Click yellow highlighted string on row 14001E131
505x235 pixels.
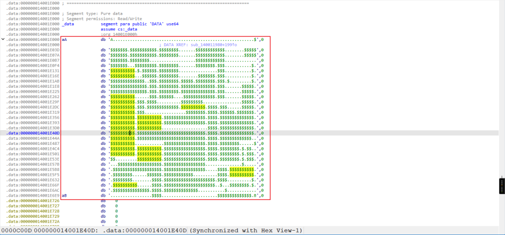pyautogui.click(x=122, y=71)
